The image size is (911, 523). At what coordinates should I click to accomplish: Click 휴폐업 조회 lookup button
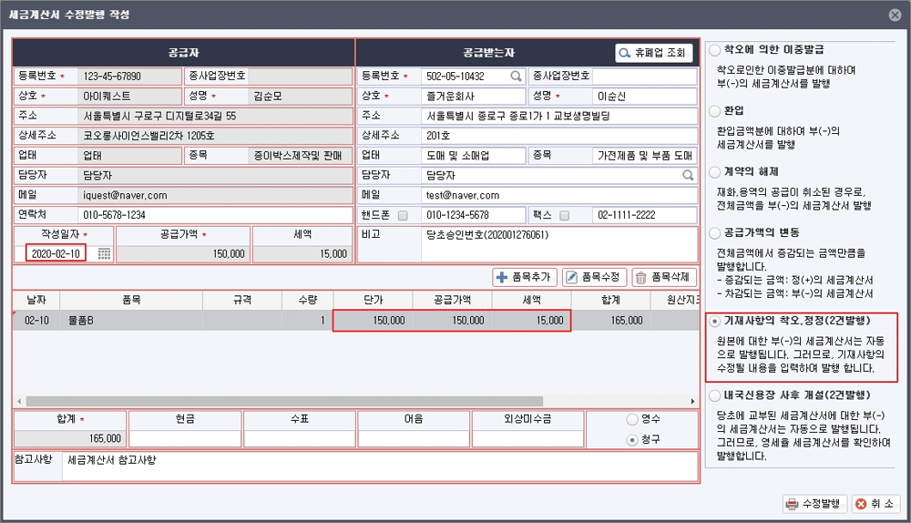click(654, 54)
